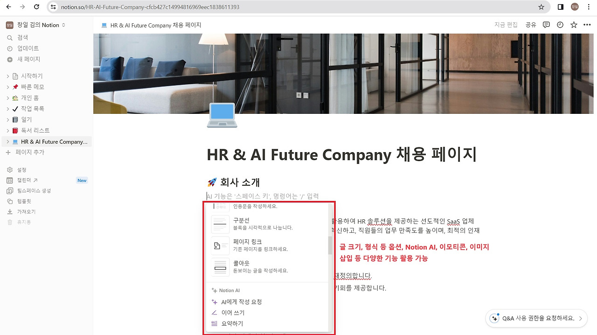
Task: Reload the Notion page
Action: (37, 7)
